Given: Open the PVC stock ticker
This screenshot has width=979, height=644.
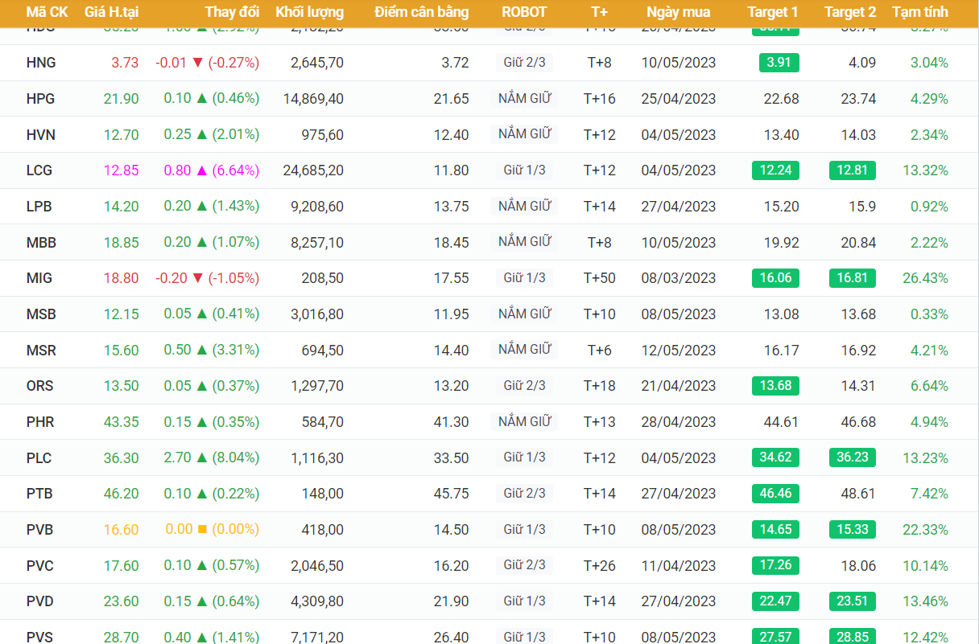Looking at the screenshot, I should click(40, 566).
